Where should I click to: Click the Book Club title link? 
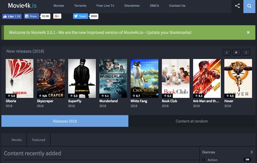click(170, 101)
